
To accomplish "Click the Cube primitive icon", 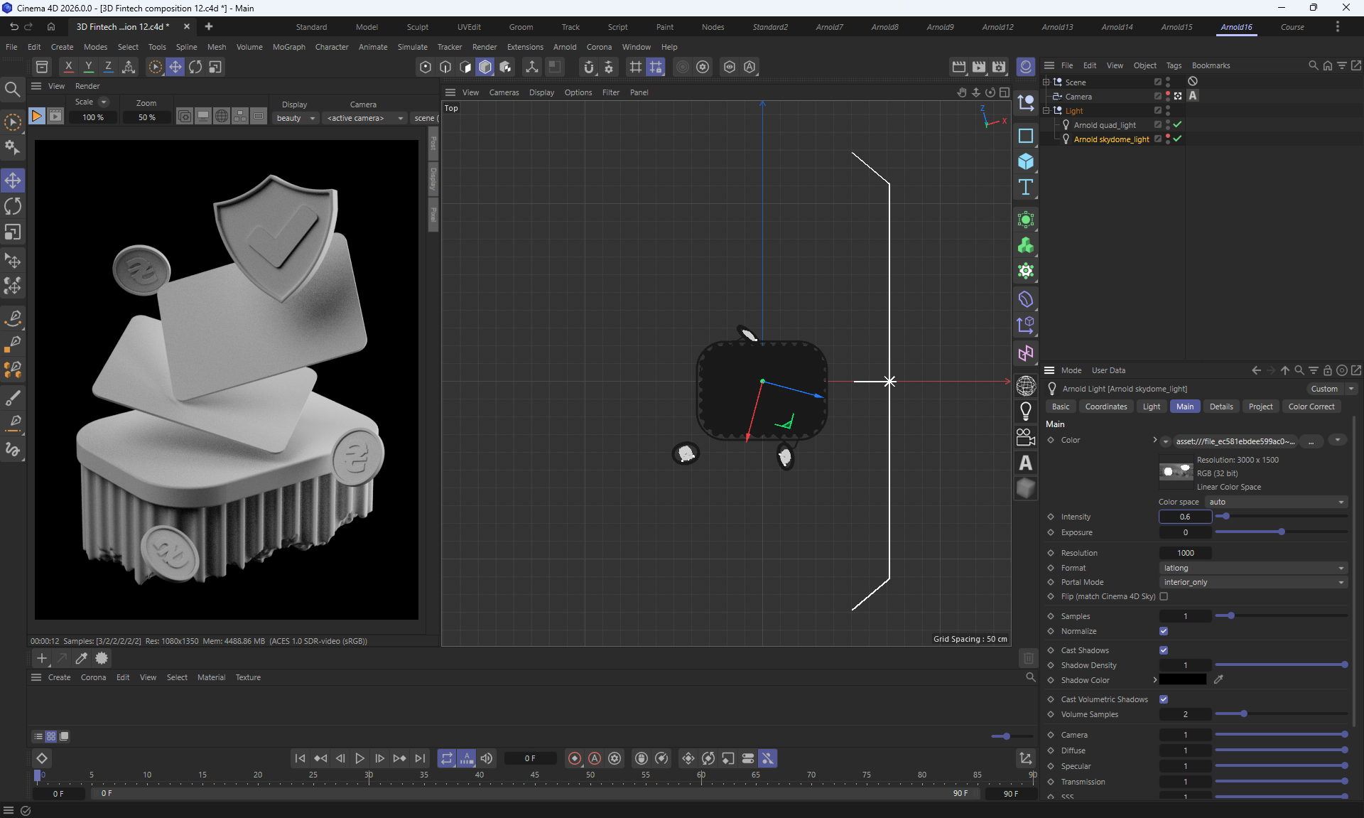I will pyautogui.click(x=1025, y=161).
